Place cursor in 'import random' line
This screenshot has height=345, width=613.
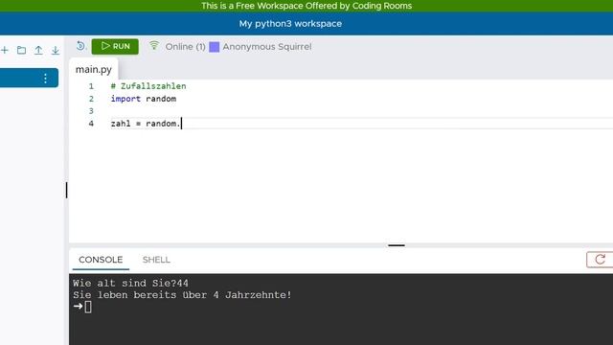click(144, 99)
